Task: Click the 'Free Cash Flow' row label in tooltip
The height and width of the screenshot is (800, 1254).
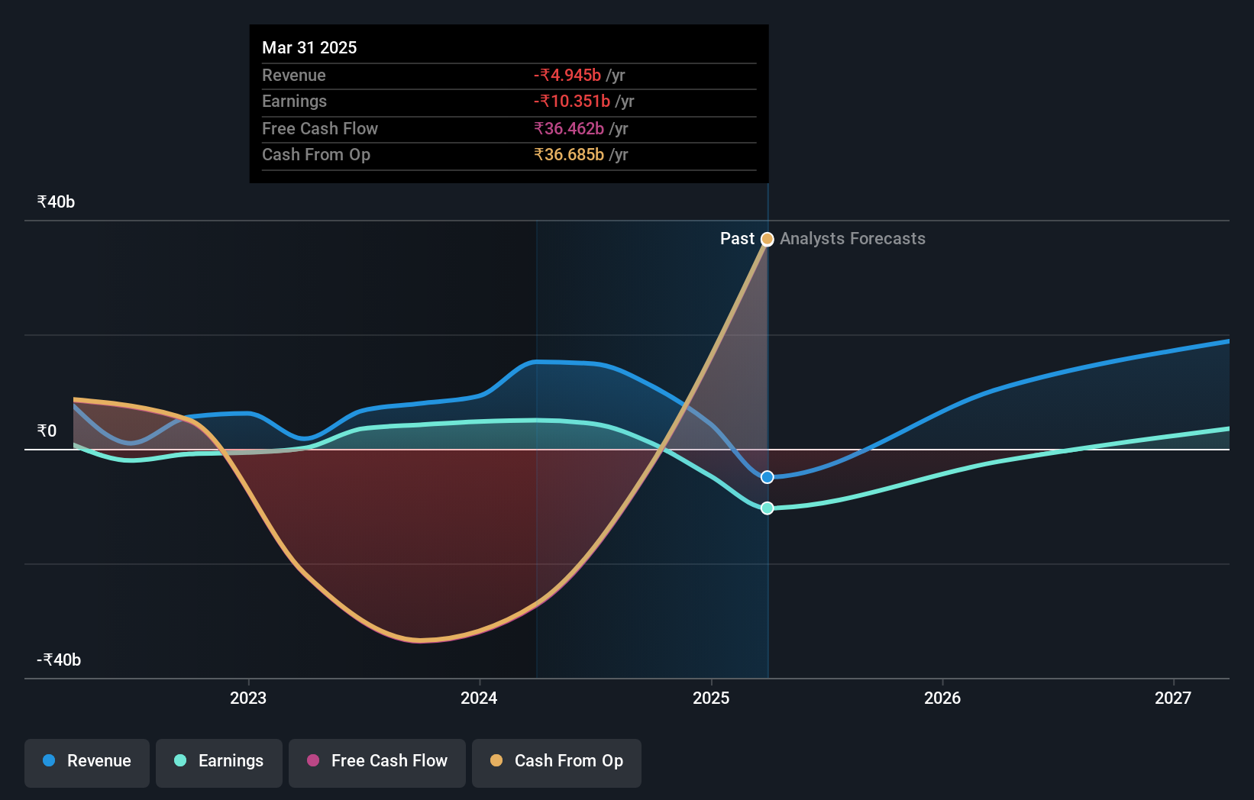Action: tap(320, 128)
